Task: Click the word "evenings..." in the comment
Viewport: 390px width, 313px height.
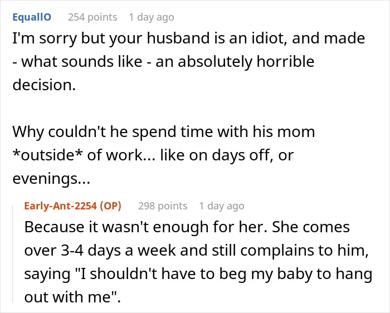Action: click(x=51, y=179)
